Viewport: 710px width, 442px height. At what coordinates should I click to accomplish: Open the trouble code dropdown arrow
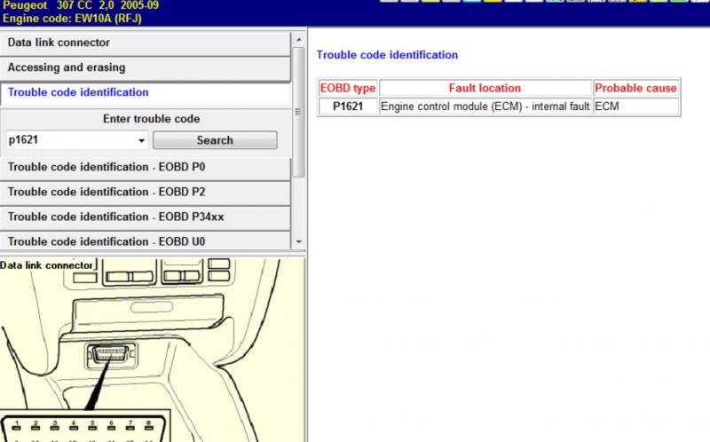pyautogui.click(x=142, y=140)
